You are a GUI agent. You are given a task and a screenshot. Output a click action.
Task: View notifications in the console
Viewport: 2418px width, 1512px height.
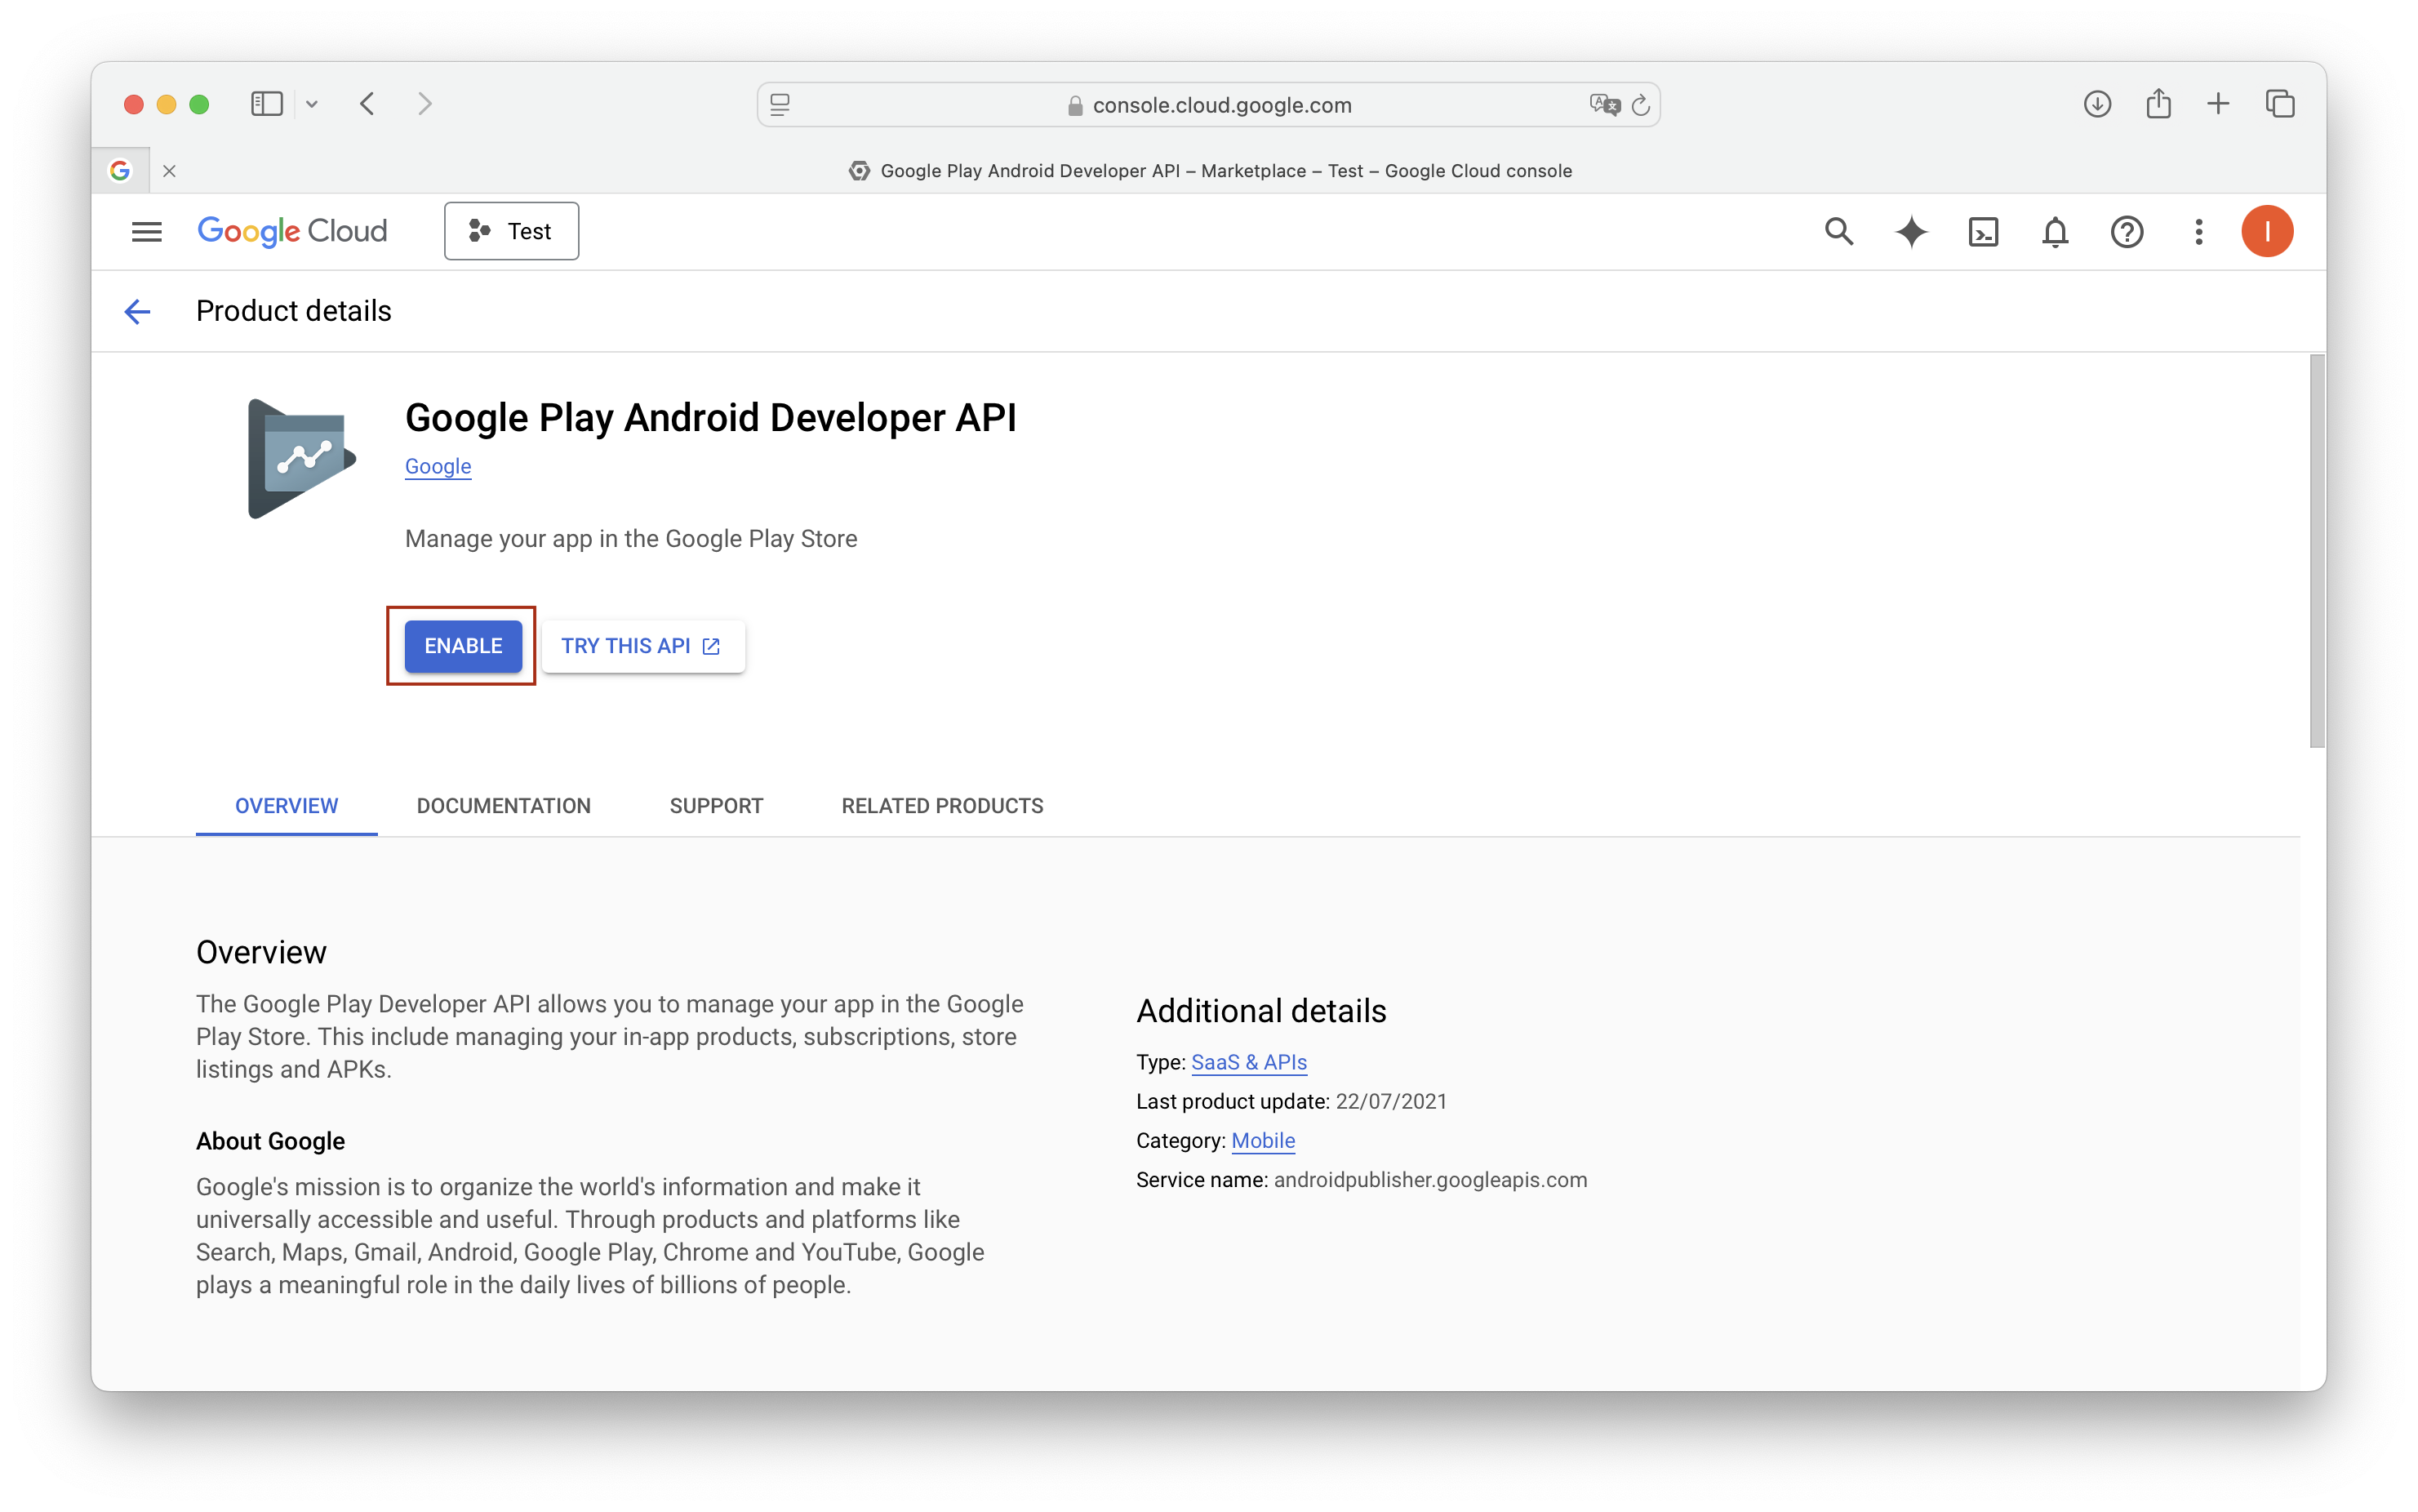2056,231
